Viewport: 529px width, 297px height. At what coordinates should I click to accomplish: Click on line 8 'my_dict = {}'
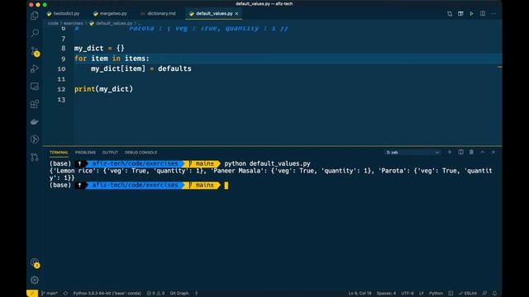pyautogui.click(x=99, y=48)
